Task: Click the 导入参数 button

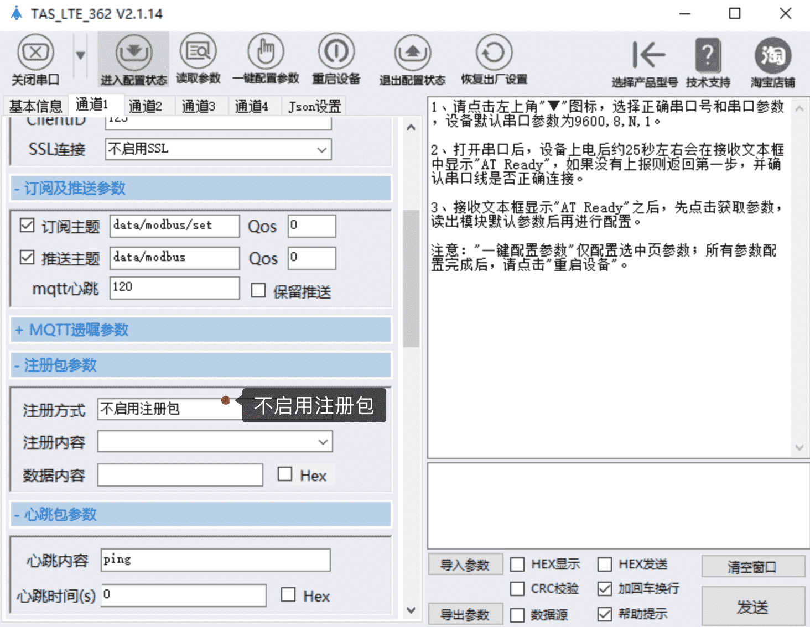Action: [x=465, y=565]
